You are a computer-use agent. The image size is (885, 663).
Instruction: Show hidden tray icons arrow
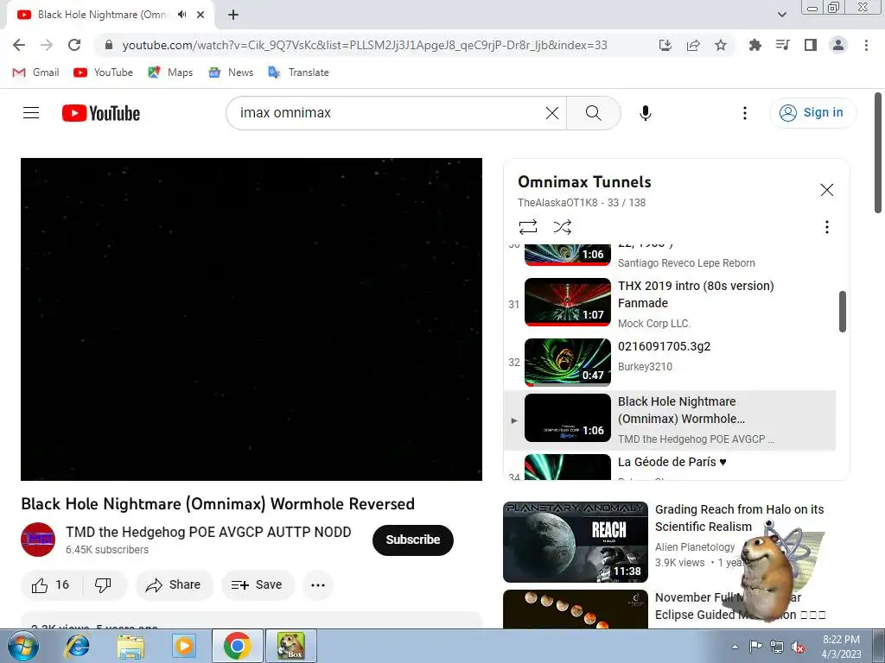point(735,647)
